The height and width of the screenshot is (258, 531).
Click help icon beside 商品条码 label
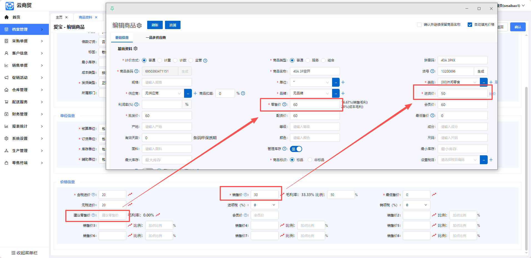click(x=136, y=71)
